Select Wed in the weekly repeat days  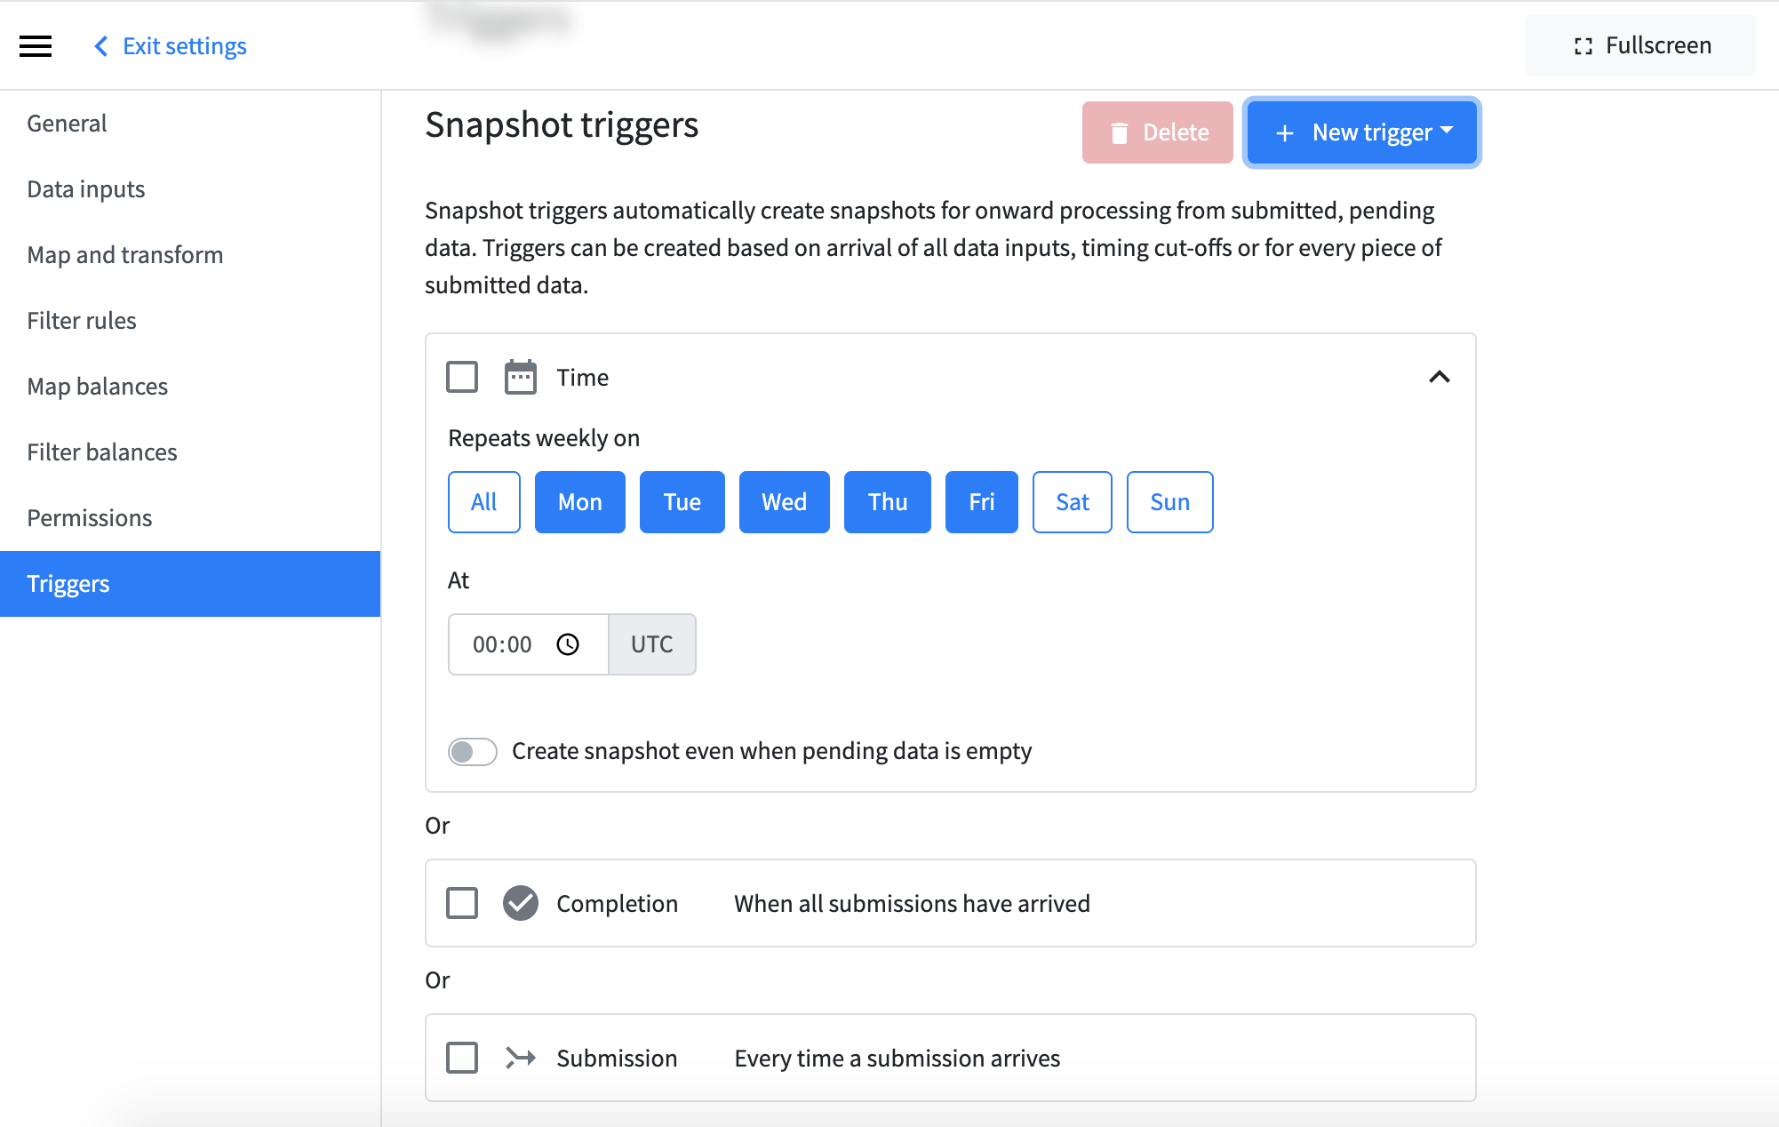[x=784, y=501]
